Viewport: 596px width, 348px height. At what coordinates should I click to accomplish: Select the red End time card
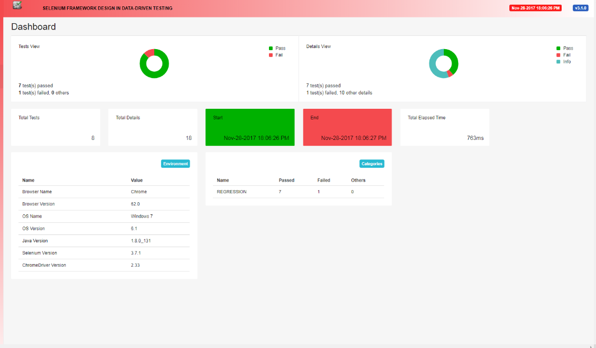click(348, 127)
